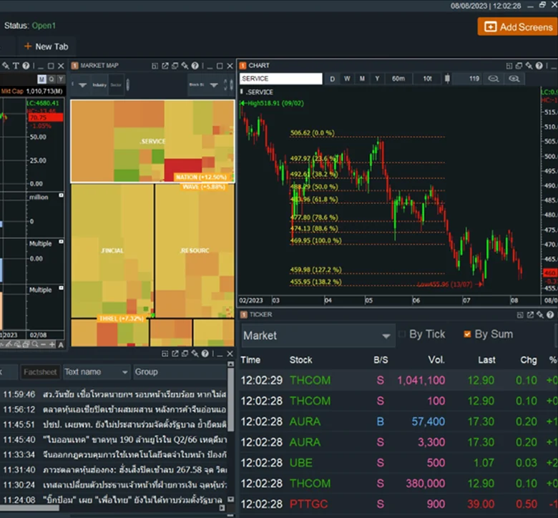Pop out the news panel
The image size is (558, 518).
175,353
